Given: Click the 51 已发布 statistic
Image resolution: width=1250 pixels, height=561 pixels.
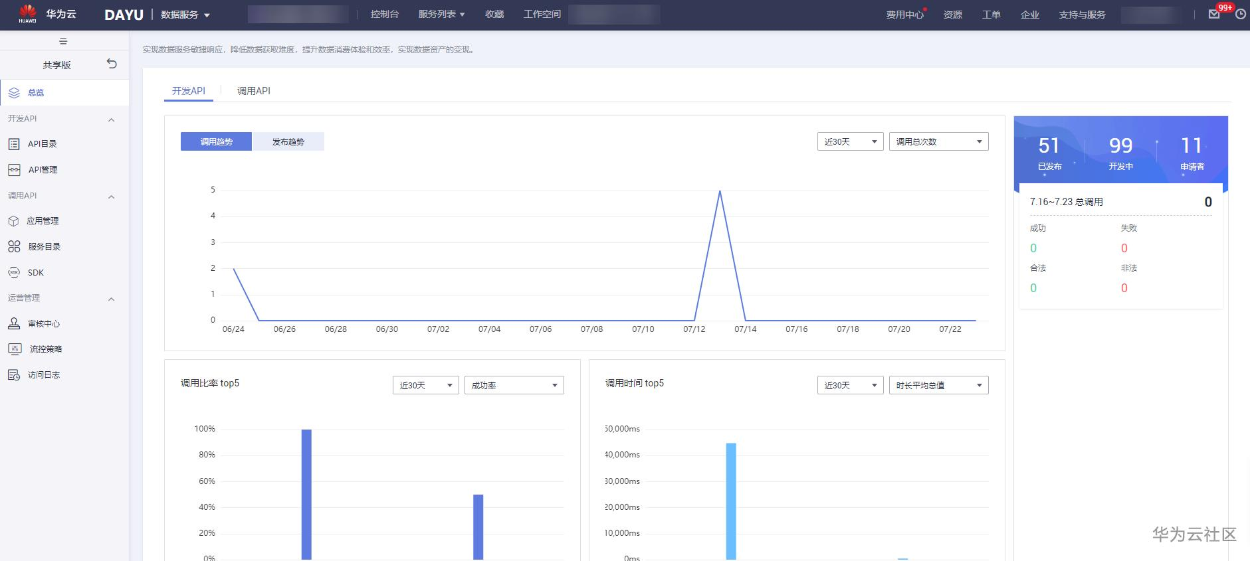Looking at the screenshot, I should [1049, 153].
